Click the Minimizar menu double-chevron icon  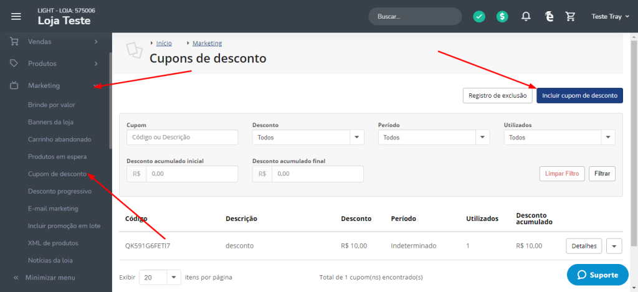(16, 278)
